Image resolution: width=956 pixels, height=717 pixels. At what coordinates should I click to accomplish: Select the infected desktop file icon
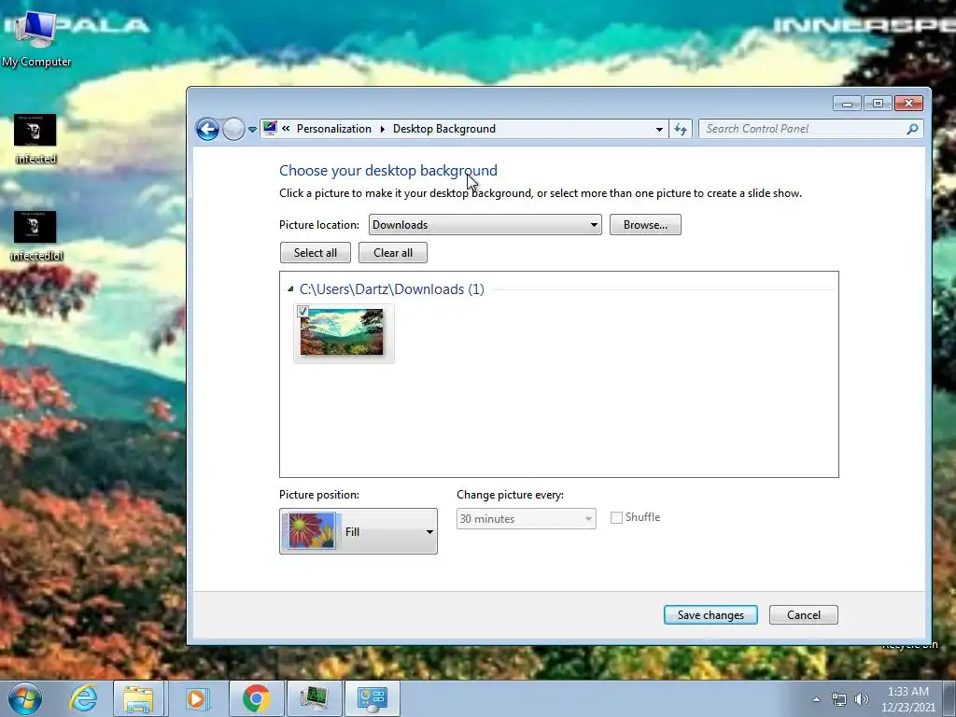pyautogui.click(x=35, y=139)
